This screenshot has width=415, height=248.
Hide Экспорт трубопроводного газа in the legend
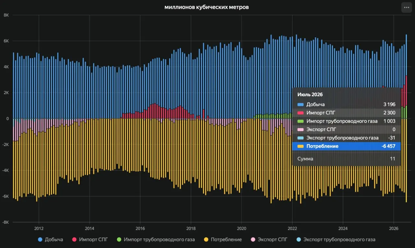tap(336, 240)
